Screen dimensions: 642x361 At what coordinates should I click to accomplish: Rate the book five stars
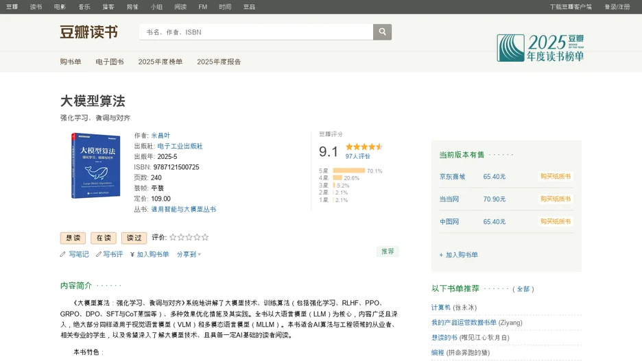pos(205,237)
